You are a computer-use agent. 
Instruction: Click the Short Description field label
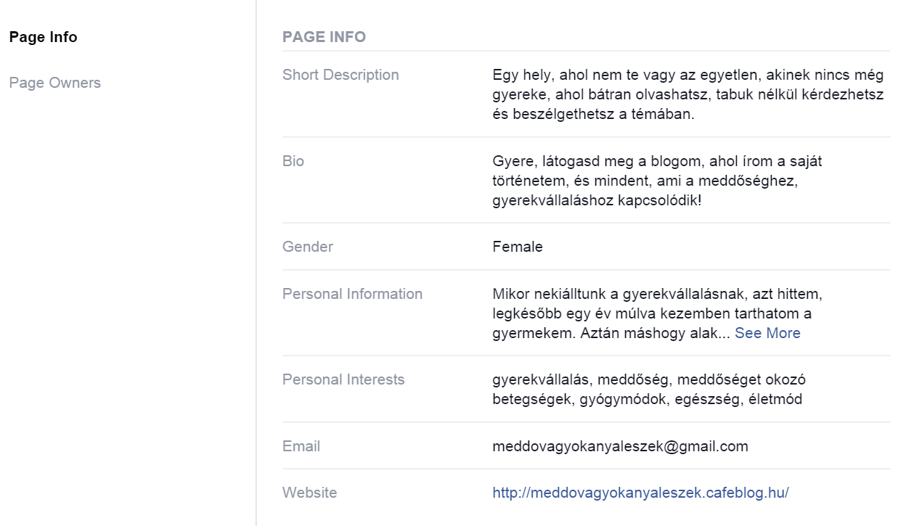(x=340, y=75)
